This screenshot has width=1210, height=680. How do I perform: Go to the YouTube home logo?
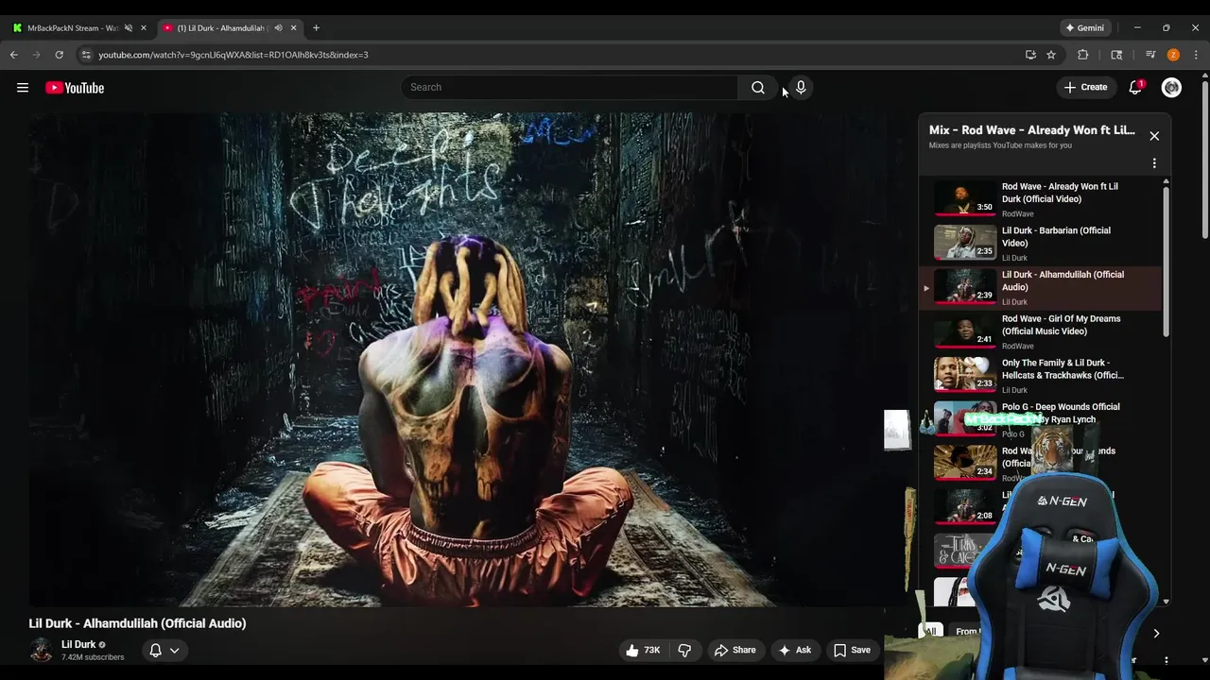pos(75,88)
